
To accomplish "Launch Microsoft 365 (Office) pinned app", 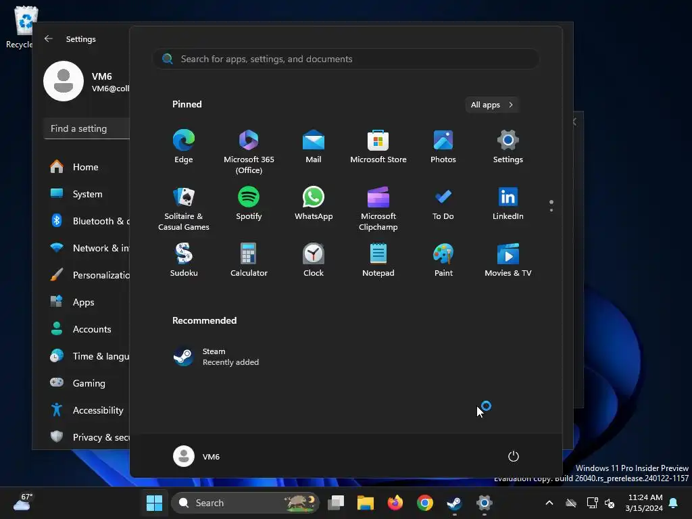I will tap(249, 152).
